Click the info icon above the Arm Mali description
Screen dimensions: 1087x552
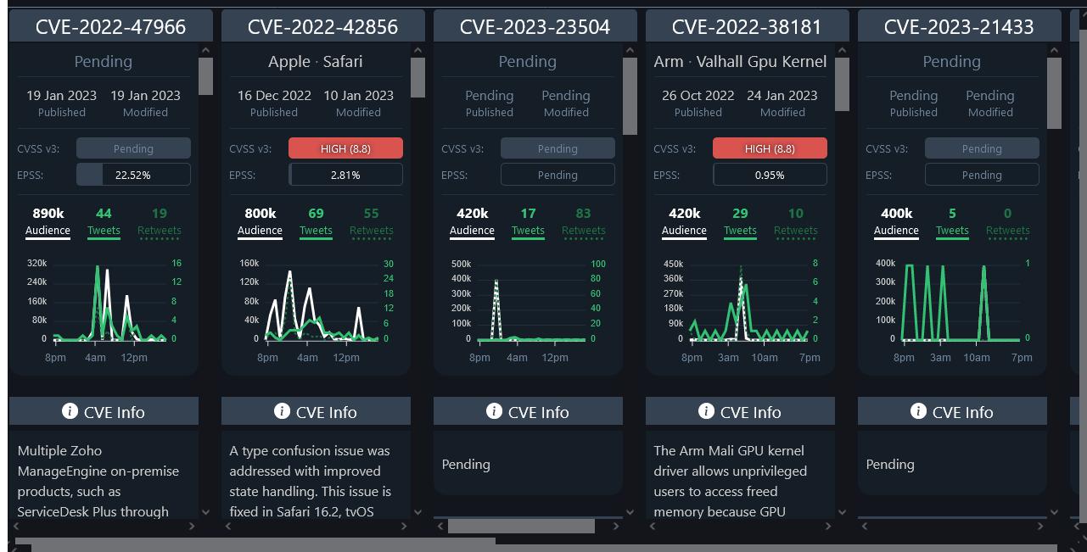coord(705,410)
